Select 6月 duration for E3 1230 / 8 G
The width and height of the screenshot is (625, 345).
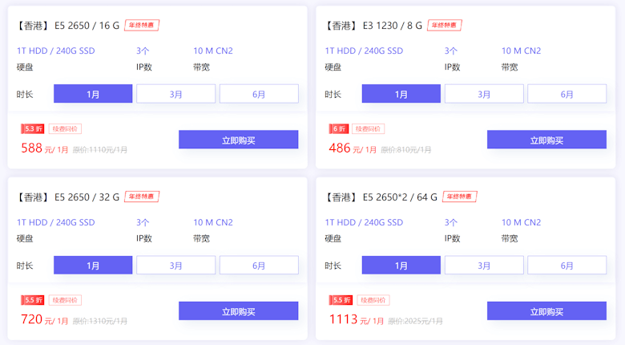(567, 94)
